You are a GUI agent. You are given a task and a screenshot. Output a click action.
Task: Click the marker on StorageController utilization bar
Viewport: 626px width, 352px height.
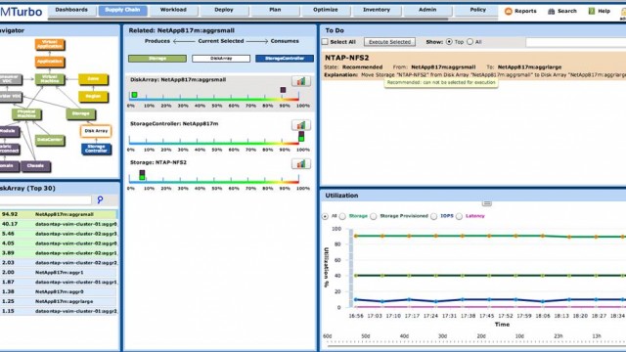[x=301, y=137]
